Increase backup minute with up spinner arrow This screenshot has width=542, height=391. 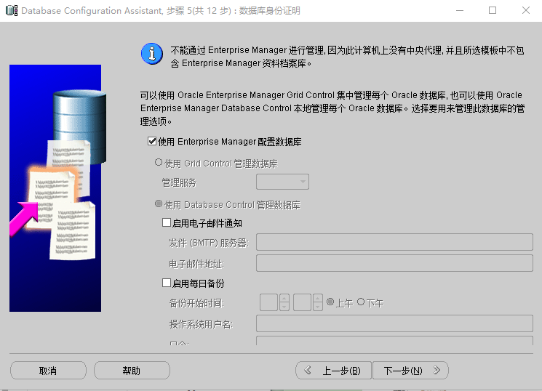click(x=318, y=298)
